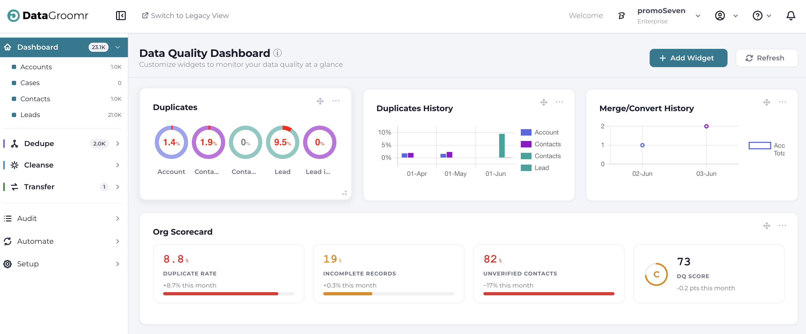
Task: Collapse the Dashboard section chevron
Action: pyautogui.click(x=118, y=47)
